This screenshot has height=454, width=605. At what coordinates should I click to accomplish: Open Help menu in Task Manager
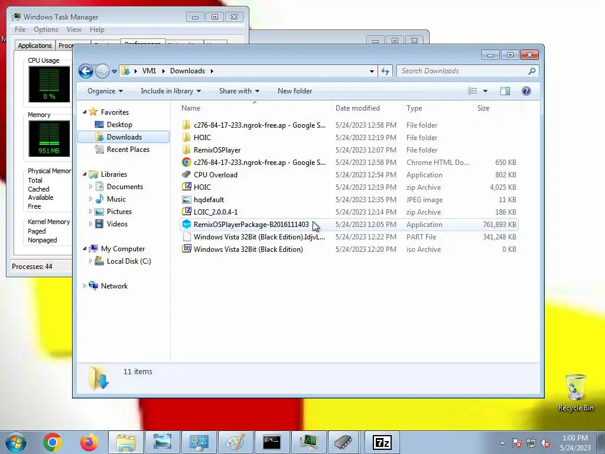[97, 30]
